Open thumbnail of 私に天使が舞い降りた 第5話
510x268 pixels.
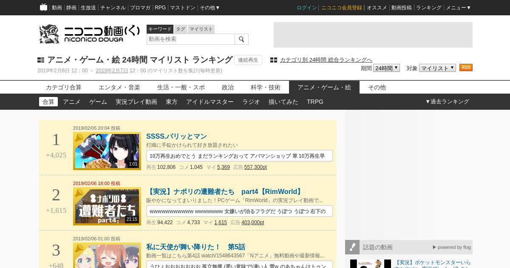pyautogui.click(x=107, y=255)
